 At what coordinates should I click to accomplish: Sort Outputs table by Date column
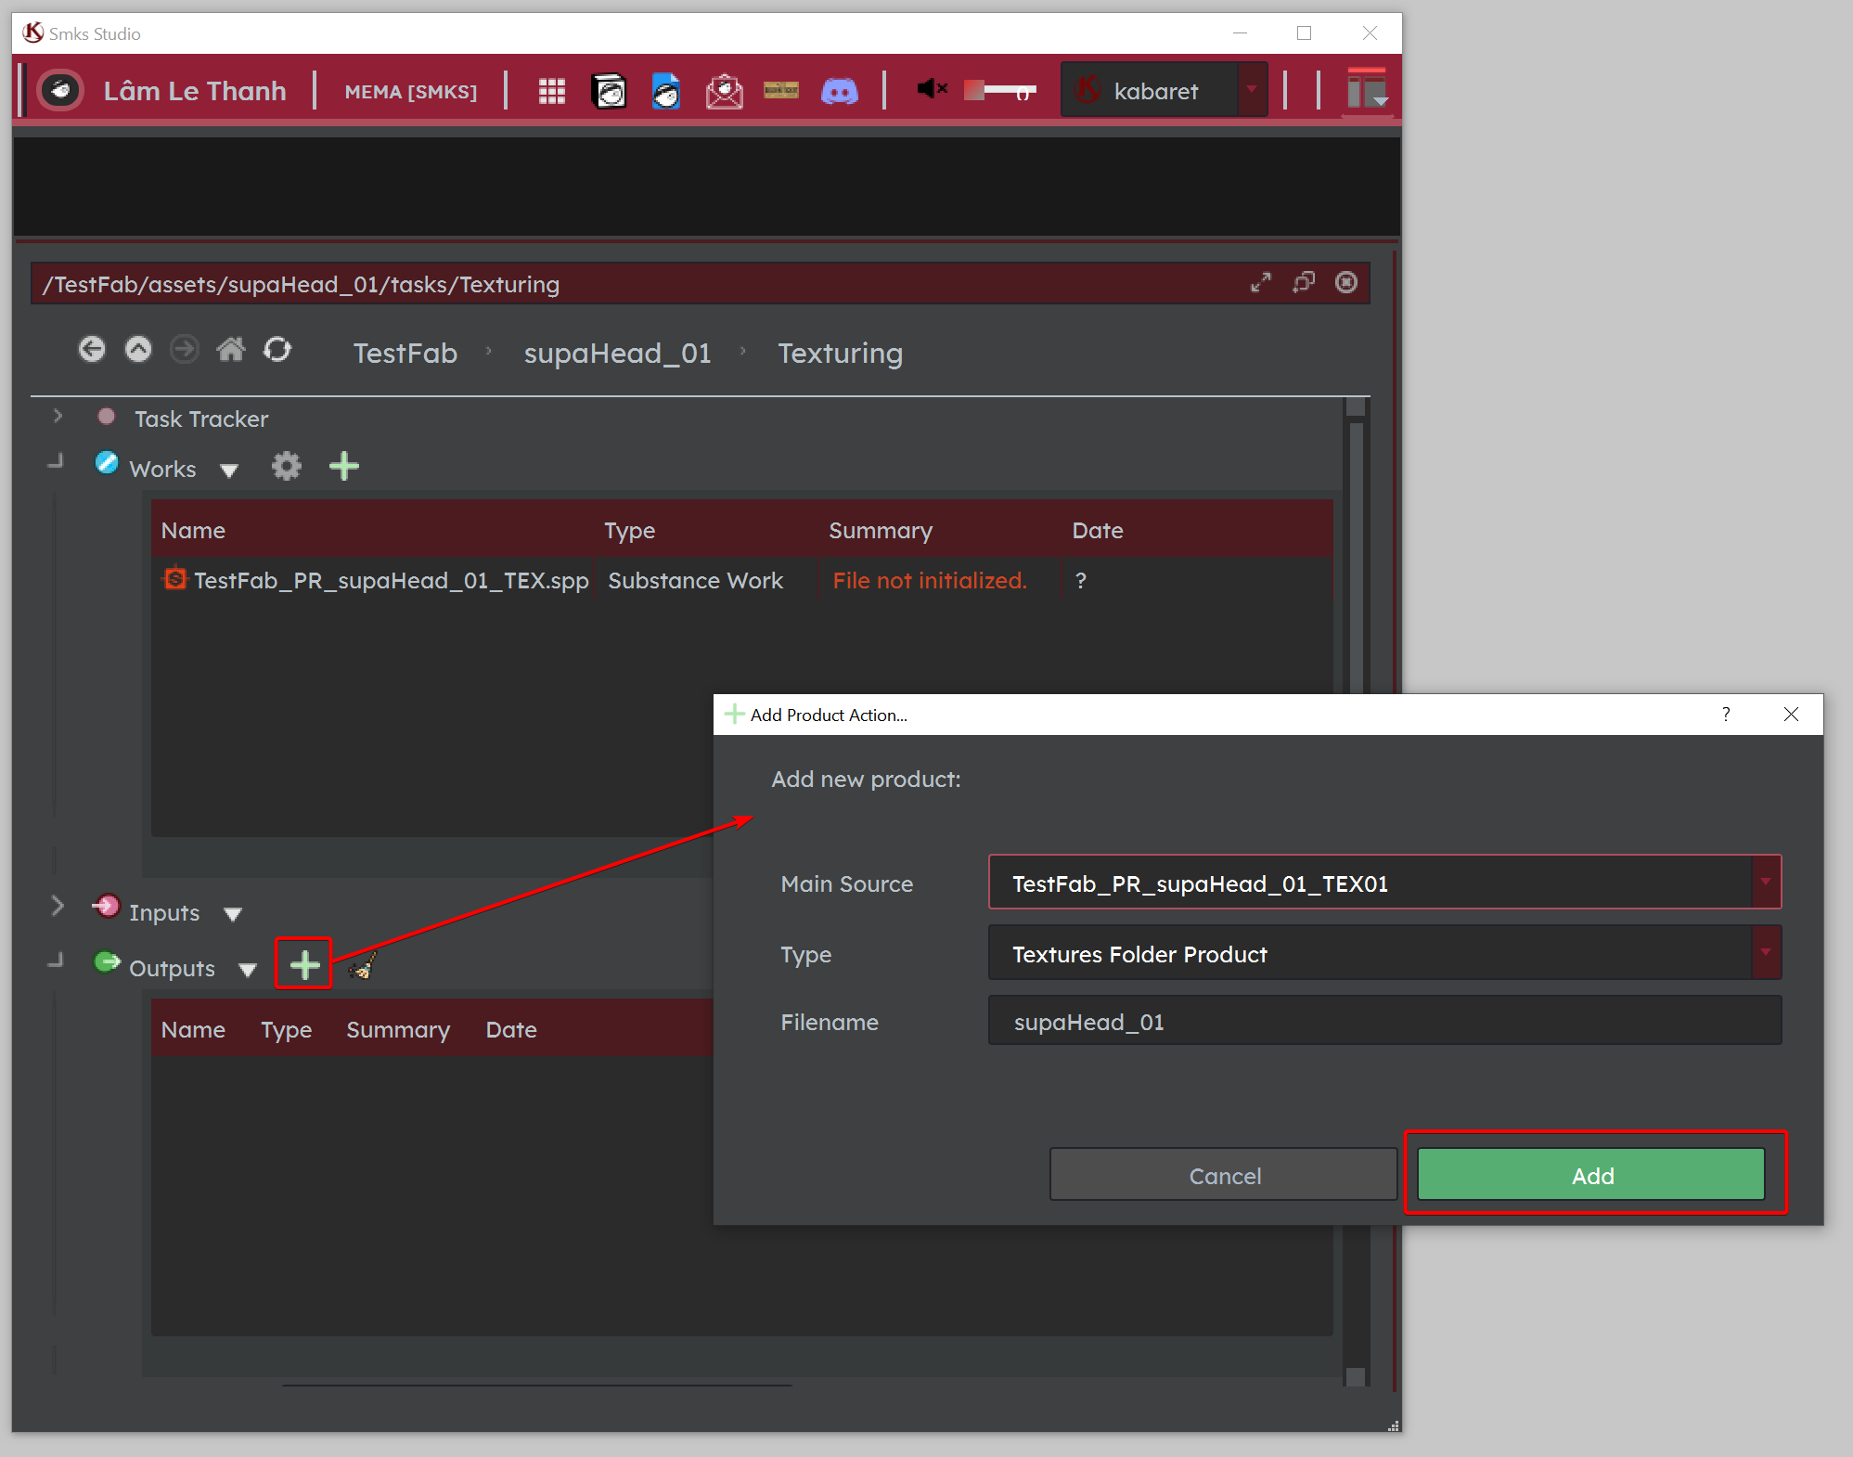(511, 1029)
